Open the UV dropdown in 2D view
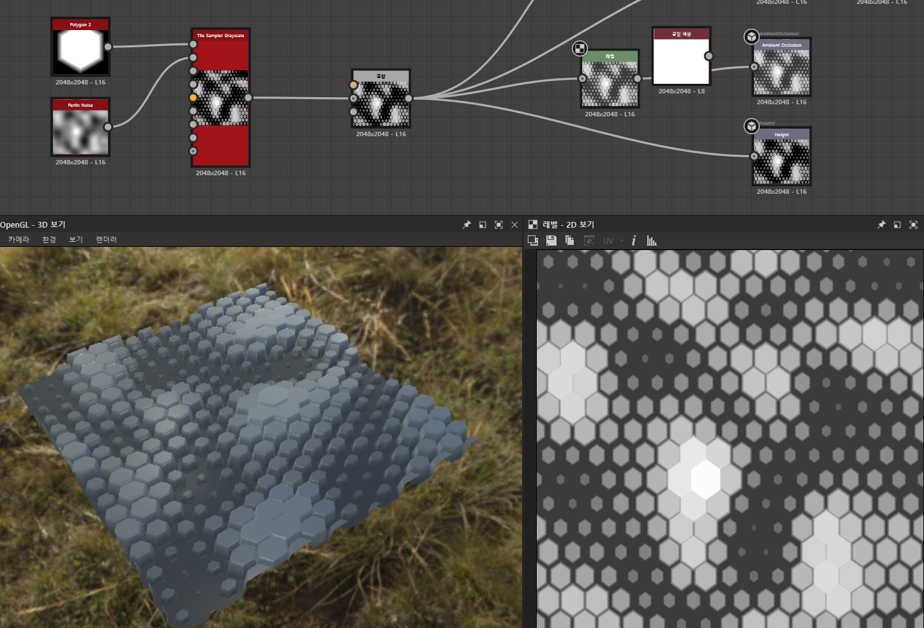924x628 pixels. point(613,240)
